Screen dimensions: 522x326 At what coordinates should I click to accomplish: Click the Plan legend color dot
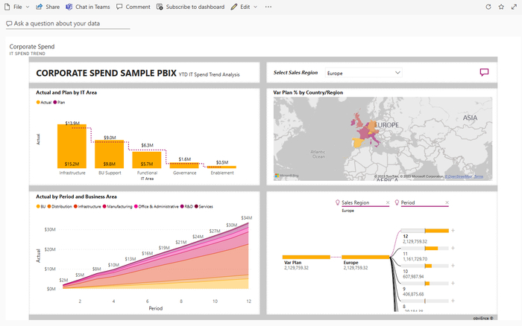[54, 102]
